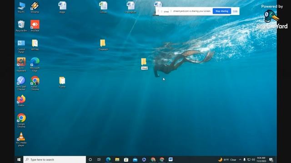Open the taskbar clock and date
Image resolution: width=291 pixels, height=163 pixels.
[261, 159]
